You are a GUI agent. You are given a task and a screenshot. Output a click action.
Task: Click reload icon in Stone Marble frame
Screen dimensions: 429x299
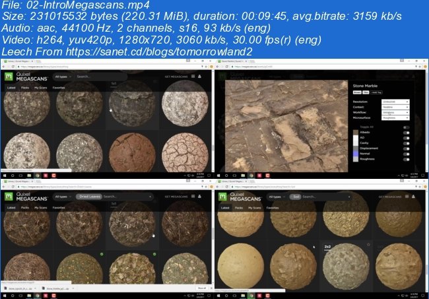[227, 67]
